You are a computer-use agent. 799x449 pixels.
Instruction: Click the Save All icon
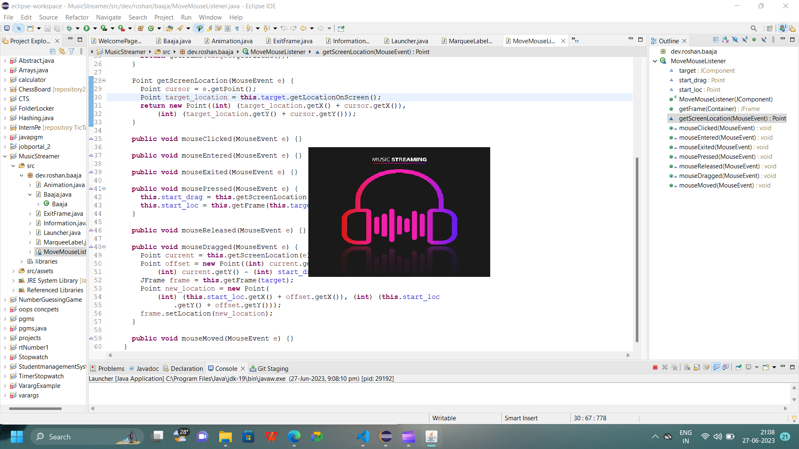[57, 28]
